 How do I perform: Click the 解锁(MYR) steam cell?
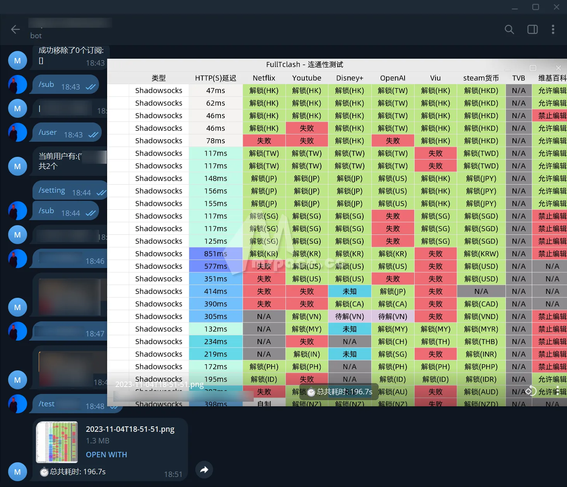pos(481,329)
